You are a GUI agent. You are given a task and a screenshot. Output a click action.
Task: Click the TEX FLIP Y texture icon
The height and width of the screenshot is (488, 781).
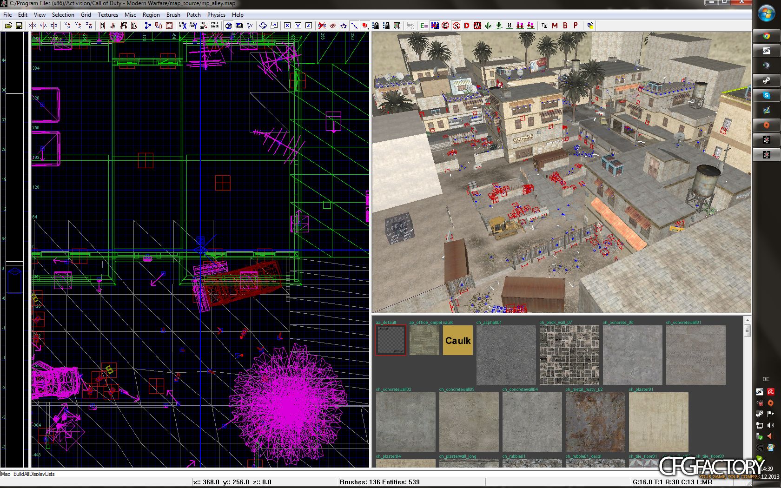pyautogui.click(x=193, y=26)
